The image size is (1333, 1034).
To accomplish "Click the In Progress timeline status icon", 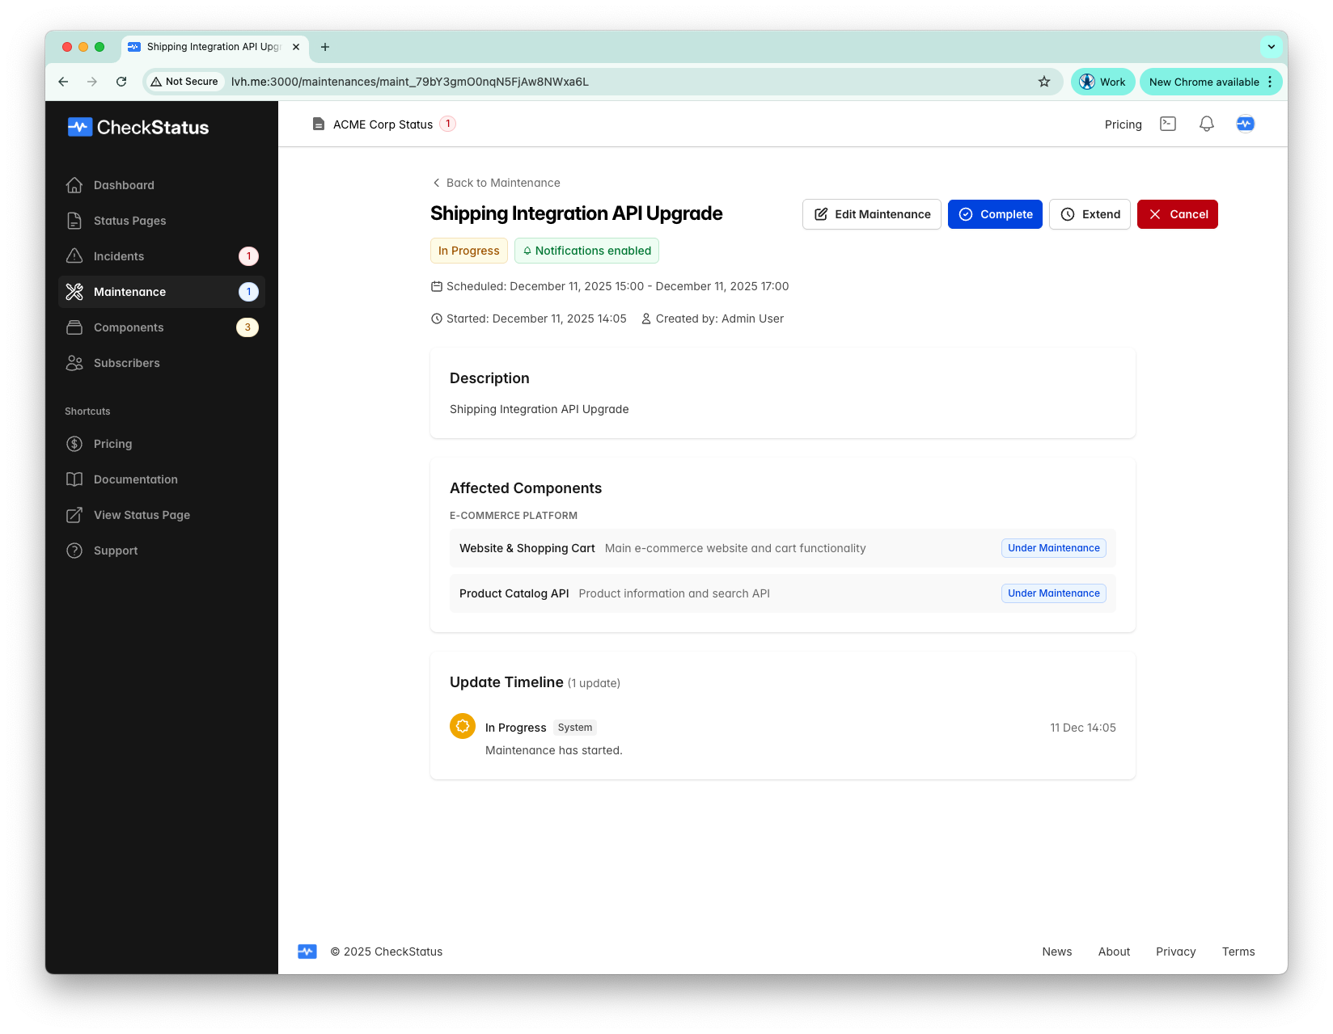I will 463,726.
